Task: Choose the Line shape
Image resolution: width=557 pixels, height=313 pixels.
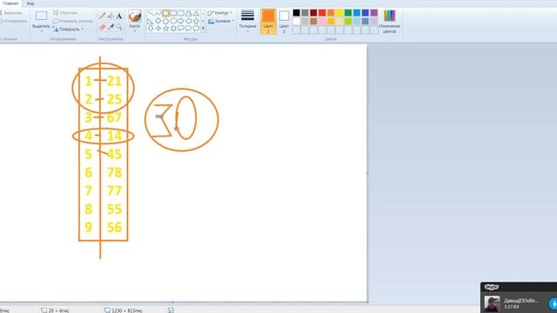Action: [151, 14]
